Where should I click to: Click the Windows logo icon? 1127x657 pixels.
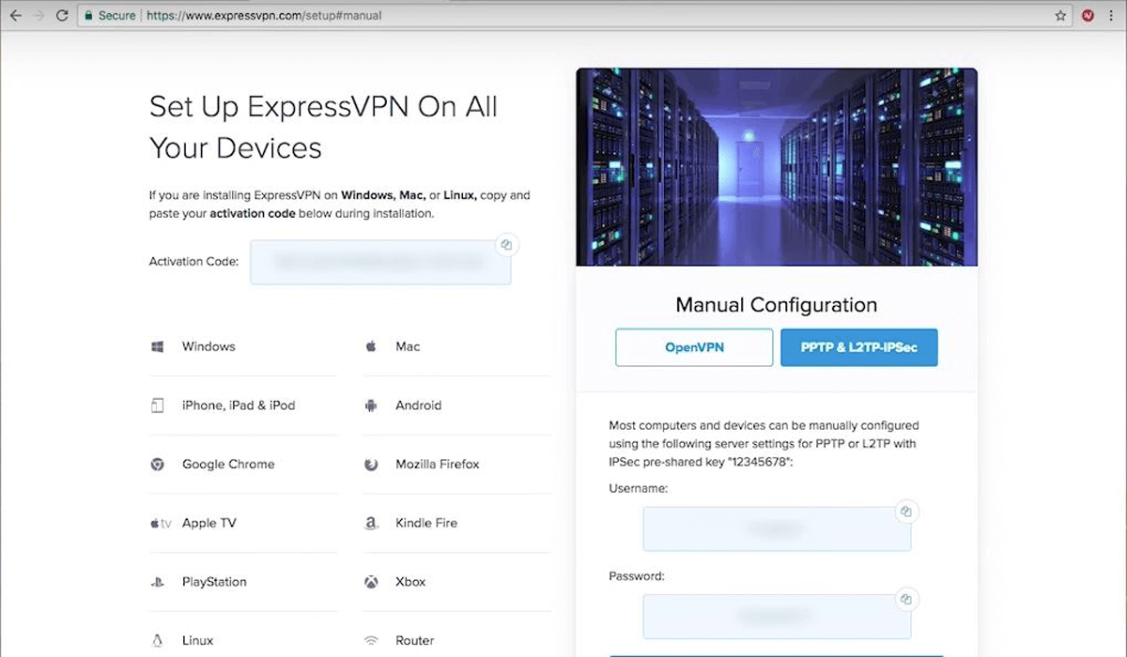click(x=158, y=347)
